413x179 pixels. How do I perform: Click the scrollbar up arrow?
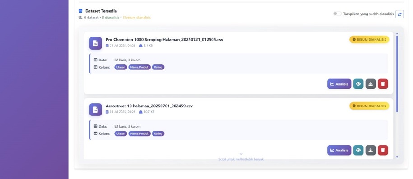coord(397,34)
